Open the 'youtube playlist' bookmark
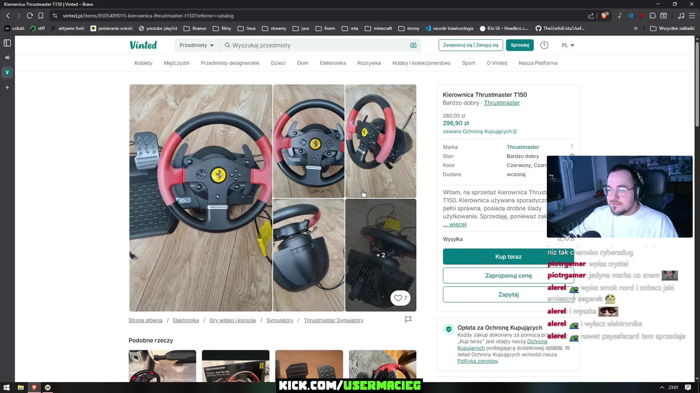This screenshot has width=700, height=393. [x=158, y=28]
